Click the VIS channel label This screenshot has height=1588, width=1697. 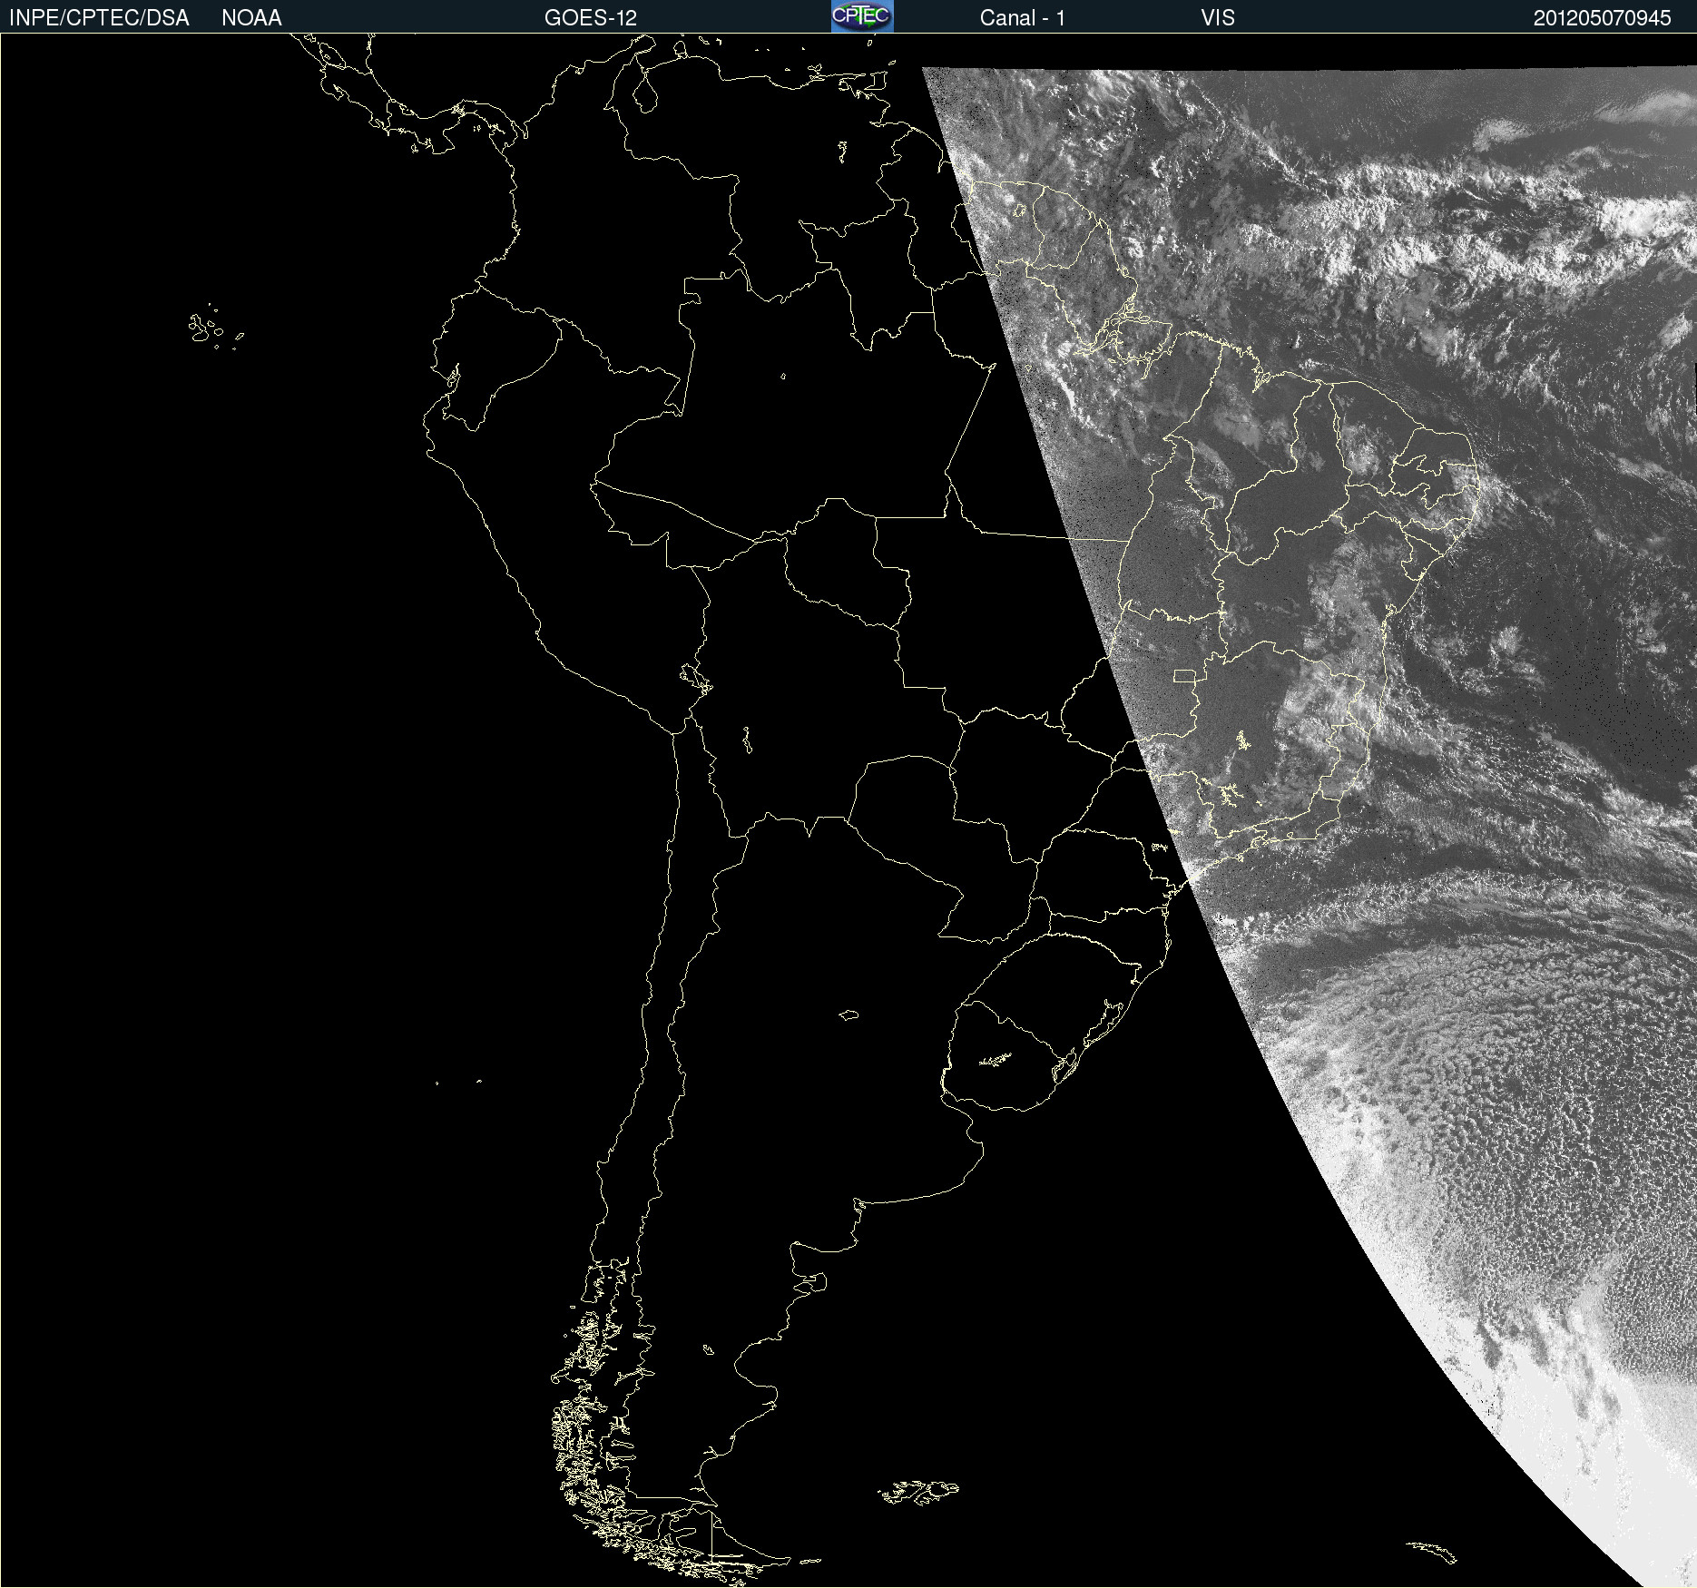point(1218,18)
